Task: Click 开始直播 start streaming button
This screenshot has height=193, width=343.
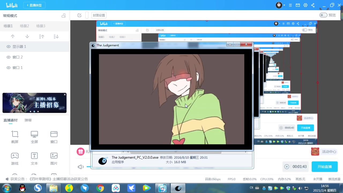Action: point(325,167)
